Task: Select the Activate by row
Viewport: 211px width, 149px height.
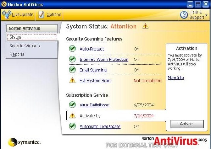Action: [x=116, y=116]
